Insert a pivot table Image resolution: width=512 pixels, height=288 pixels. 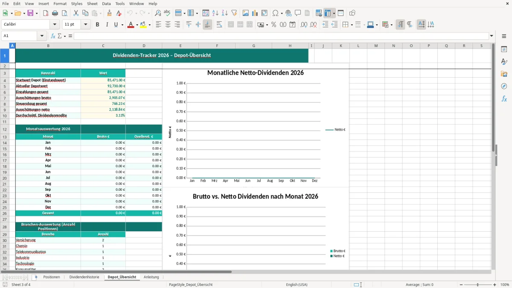point(265,13)
